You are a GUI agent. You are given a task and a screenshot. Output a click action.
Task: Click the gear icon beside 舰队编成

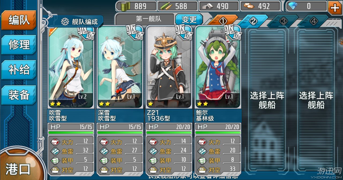(65, 22)
